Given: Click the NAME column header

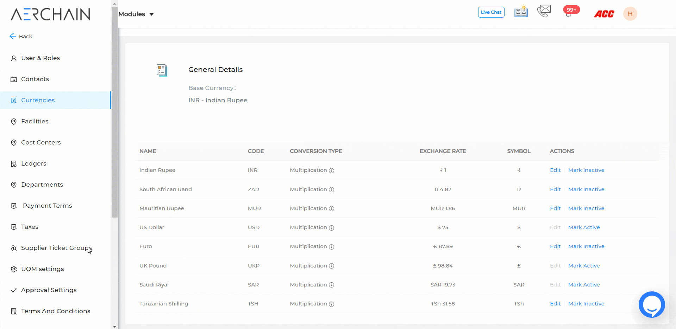Looking at the screenshot, I should click(148, 151).
